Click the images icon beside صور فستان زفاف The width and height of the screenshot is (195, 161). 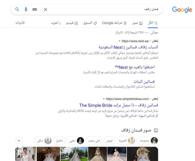pyautogui.click(x=156, y=130)
